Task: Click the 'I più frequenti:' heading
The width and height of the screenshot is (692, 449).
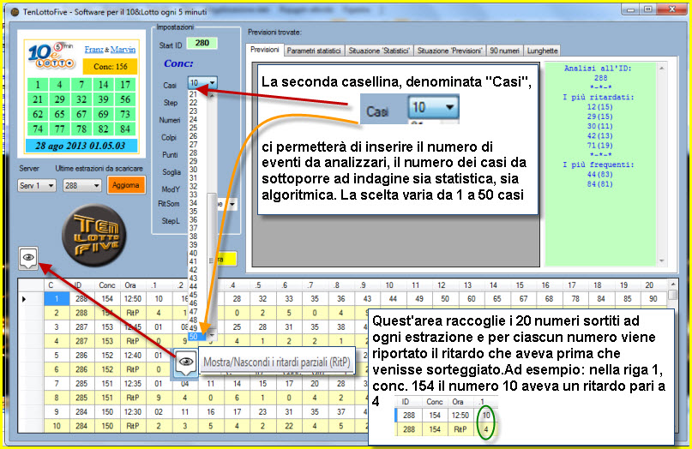Action: (x=599, y=165)
